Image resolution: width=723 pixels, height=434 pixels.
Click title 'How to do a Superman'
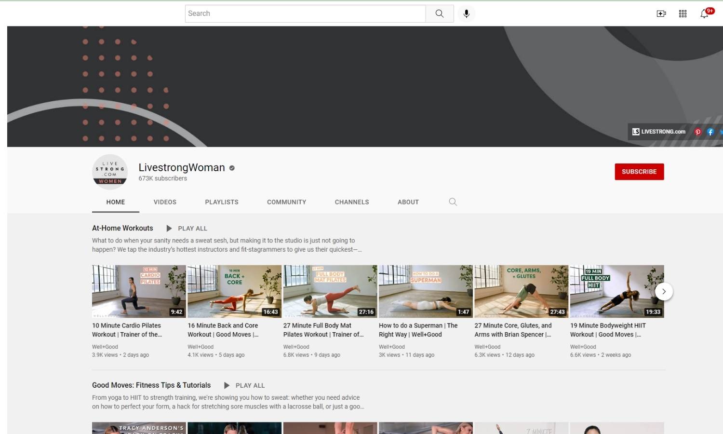418,330
